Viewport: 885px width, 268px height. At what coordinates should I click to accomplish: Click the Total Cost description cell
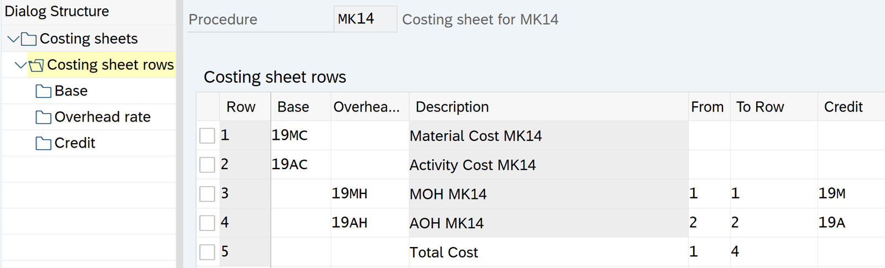[444, 253]
